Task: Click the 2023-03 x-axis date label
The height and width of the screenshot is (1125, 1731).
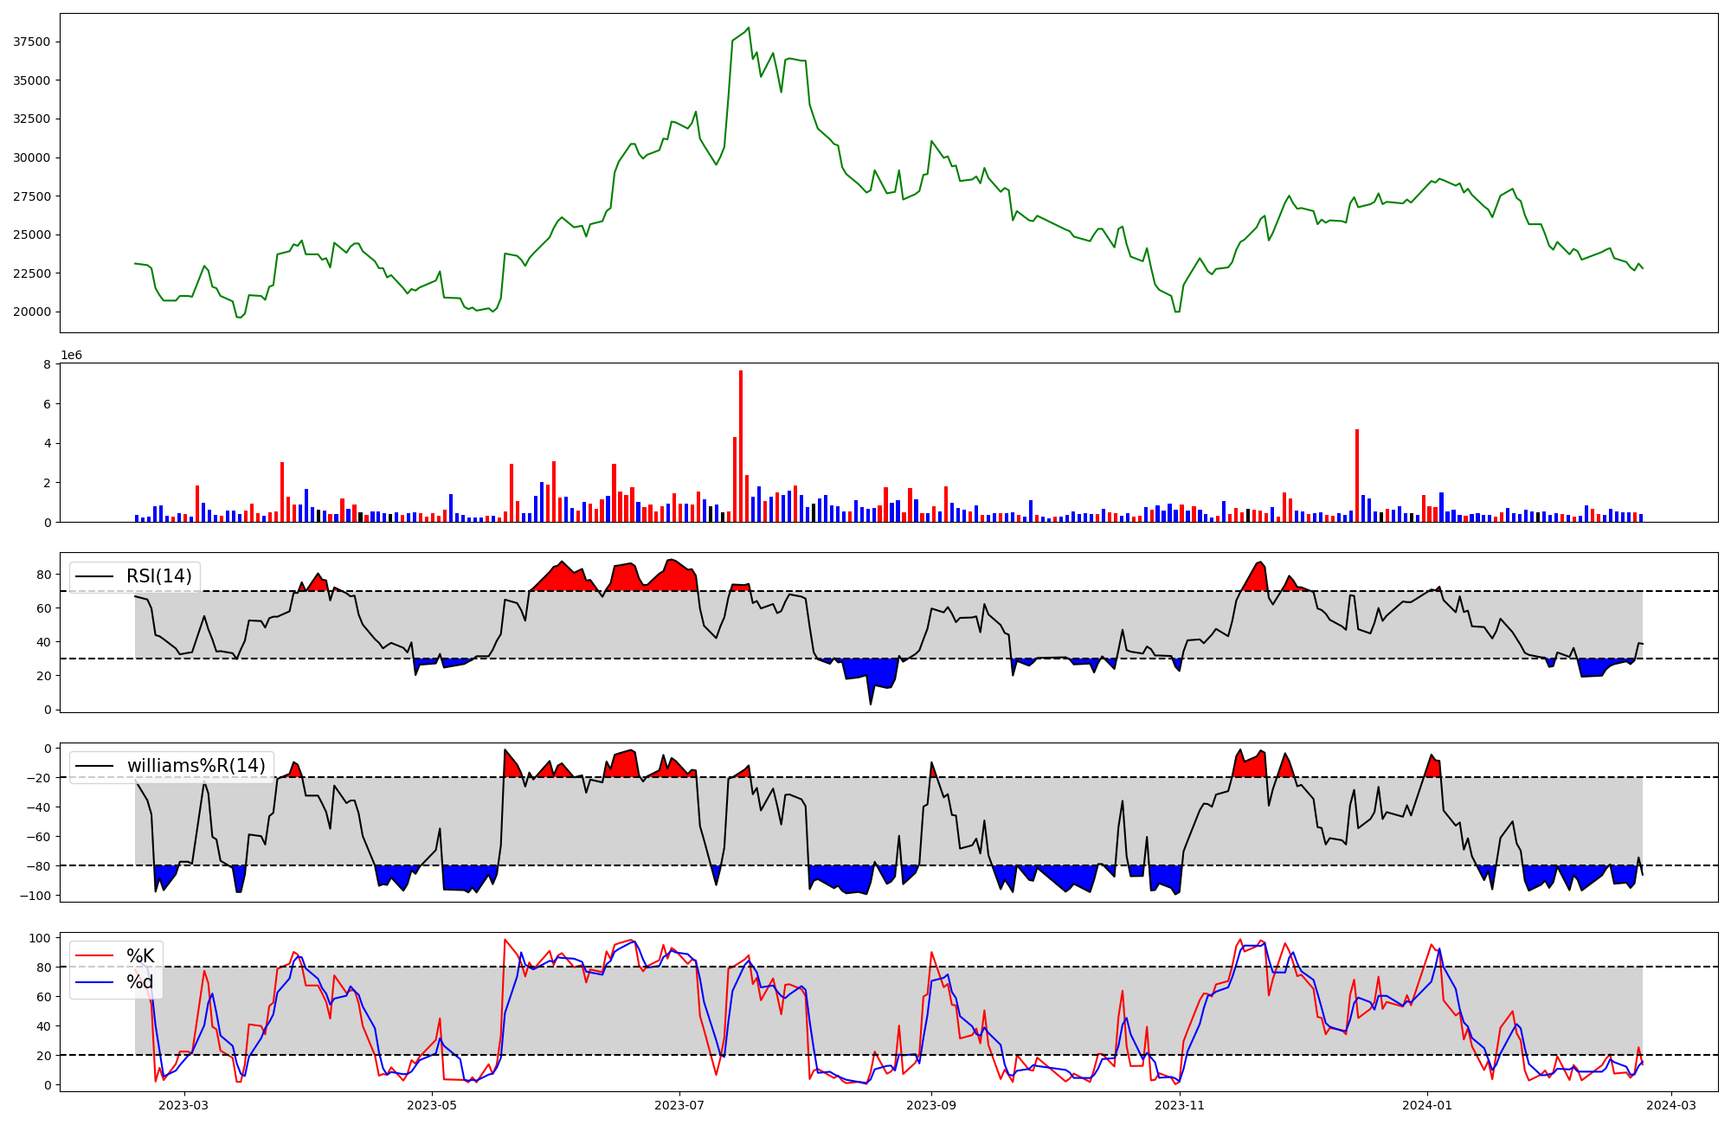Action: click(x=184, y=1105)
